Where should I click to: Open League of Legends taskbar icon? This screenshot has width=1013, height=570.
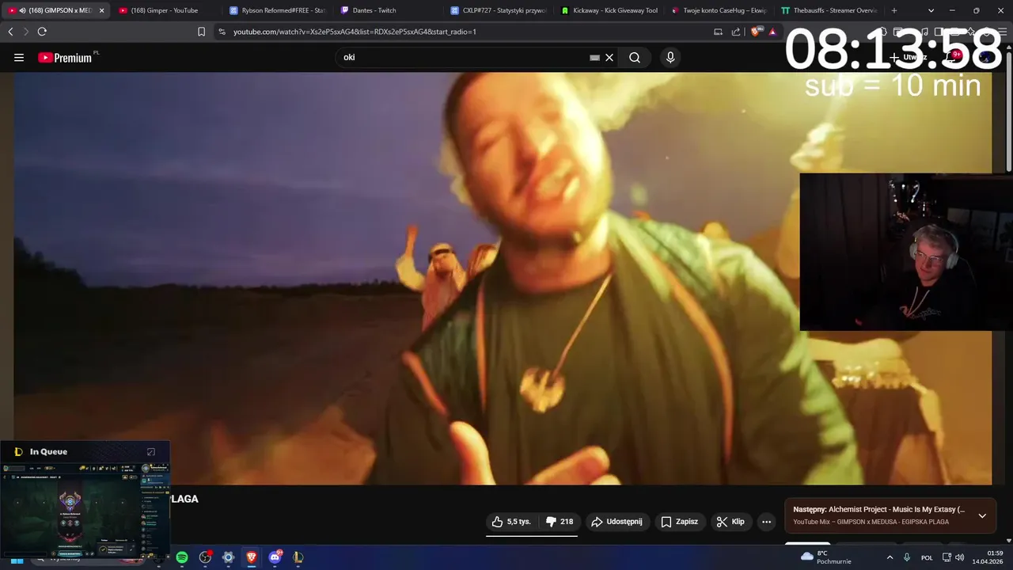click(x=298, y=557)
